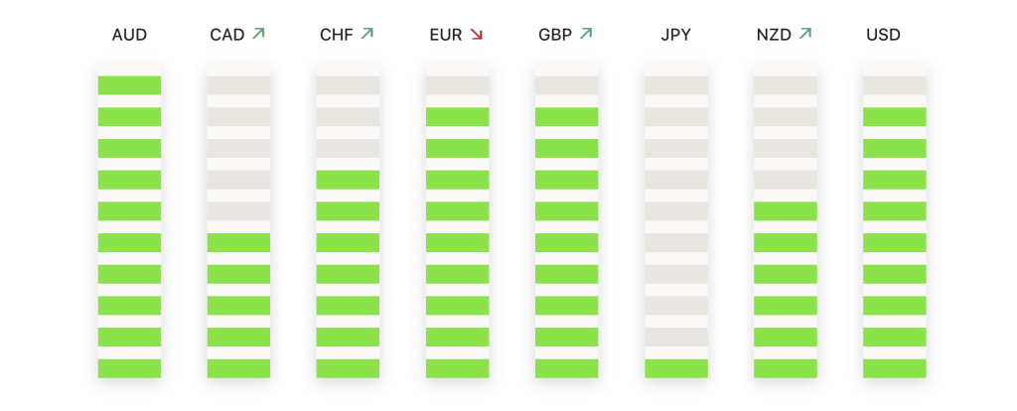The height and width of the screenshot is (411, 1017).
Task: Click the topmost green bar in CHF meter
Action: [x=348, y=180]
